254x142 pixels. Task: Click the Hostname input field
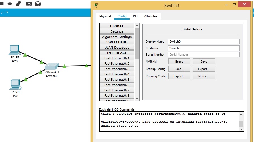click(203, 48)
